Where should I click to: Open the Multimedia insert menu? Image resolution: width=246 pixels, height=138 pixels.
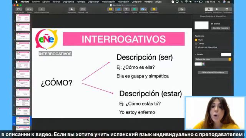[143, 9]
